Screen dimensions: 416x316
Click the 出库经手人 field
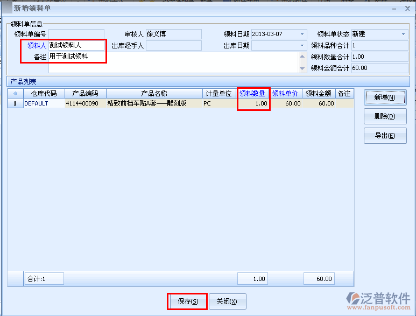[173, 46]
